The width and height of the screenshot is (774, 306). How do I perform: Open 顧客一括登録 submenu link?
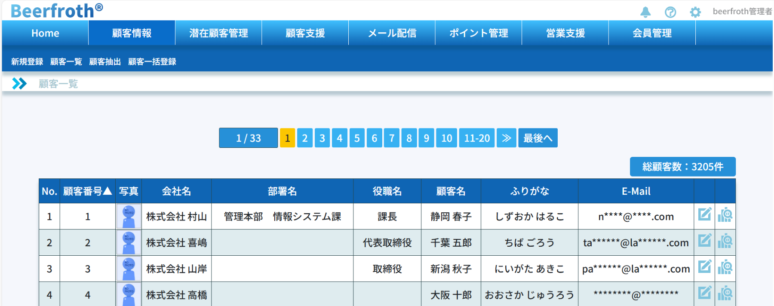tap(152, 61)
